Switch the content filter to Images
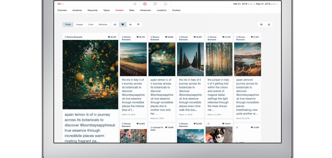The image size is (332, 158). (79, 24)
